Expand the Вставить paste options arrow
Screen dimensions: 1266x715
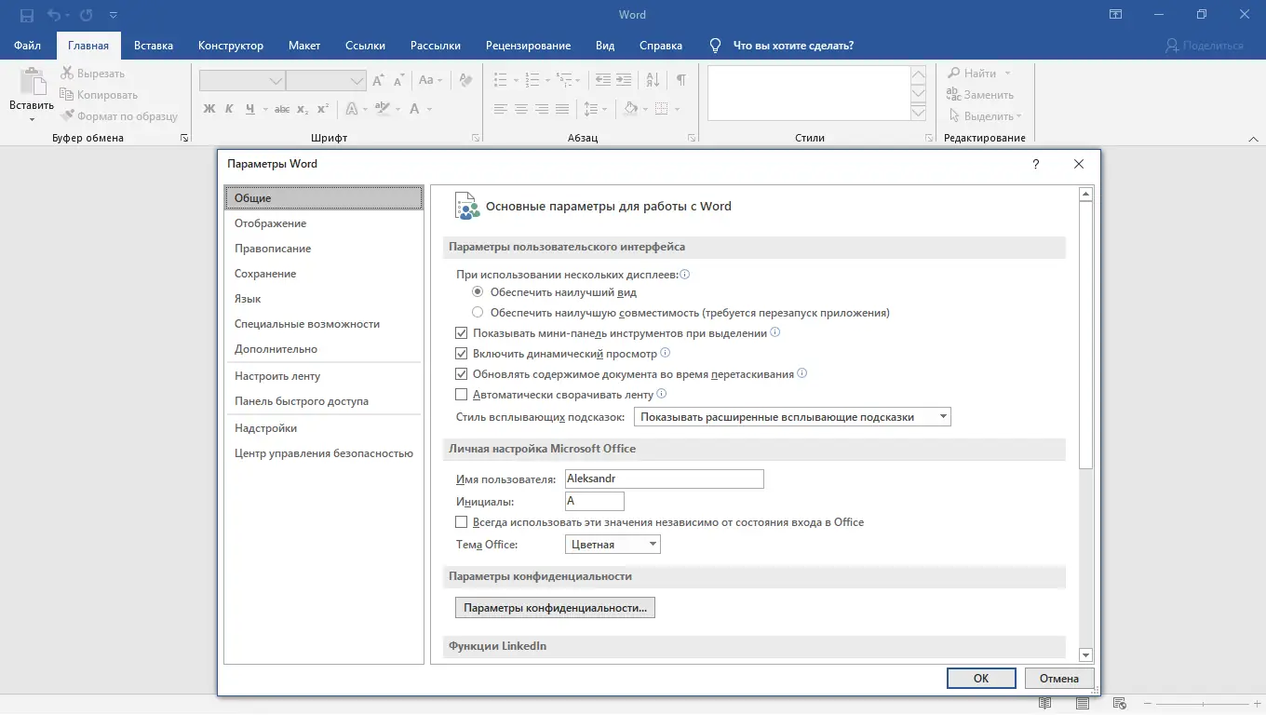point(32,119)
